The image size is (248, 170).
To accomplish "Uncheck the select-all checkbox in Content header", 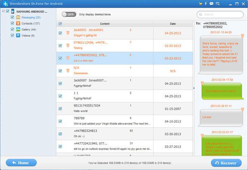I will tap(60, 24).
